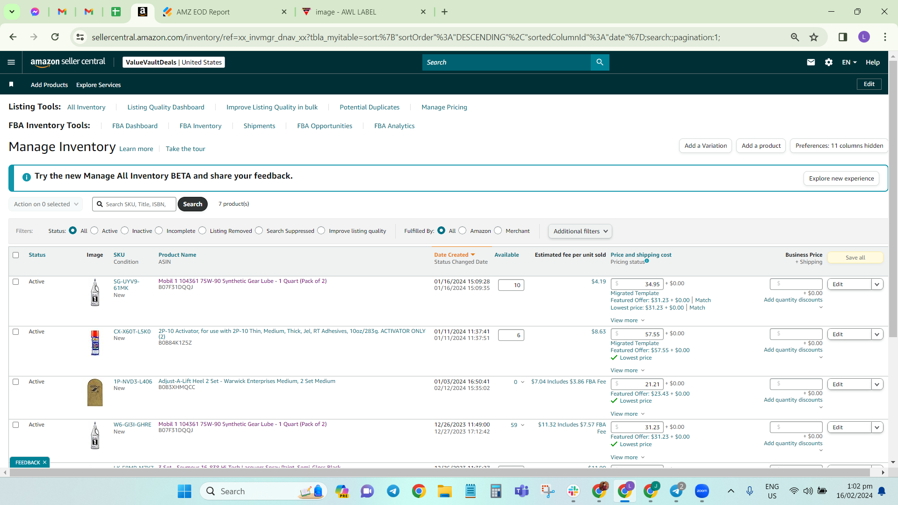The width and height of the screenshot is (898, 505).
Task: Open the Seller Central hamburger menu
Action: coord(11,62)
